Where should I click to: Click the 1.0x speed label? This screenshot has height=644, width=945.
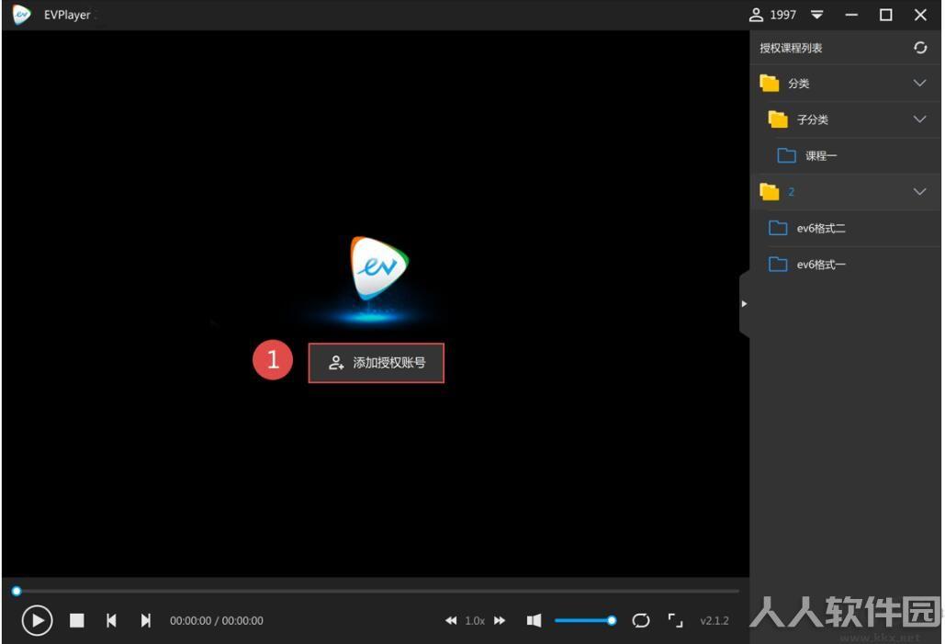475,620
